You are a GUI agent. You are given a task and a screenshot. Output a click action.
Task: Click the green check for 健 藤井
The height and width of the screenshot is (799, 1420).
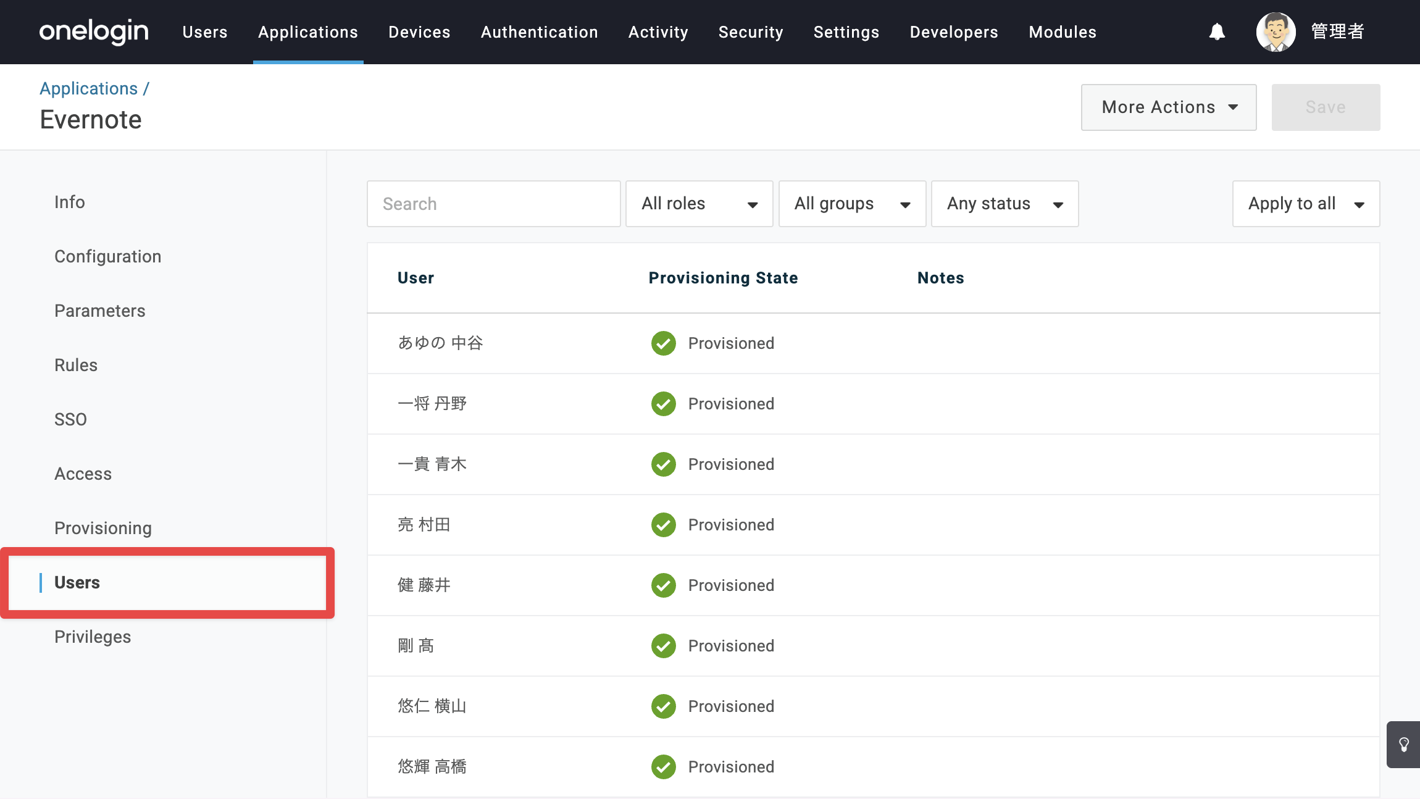663,585
